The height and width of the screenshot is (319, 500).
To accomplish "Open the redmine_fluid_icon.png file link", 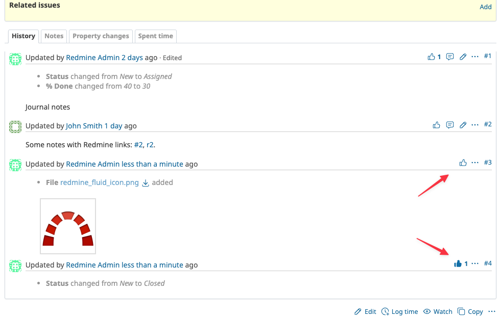I will (100, 182).
